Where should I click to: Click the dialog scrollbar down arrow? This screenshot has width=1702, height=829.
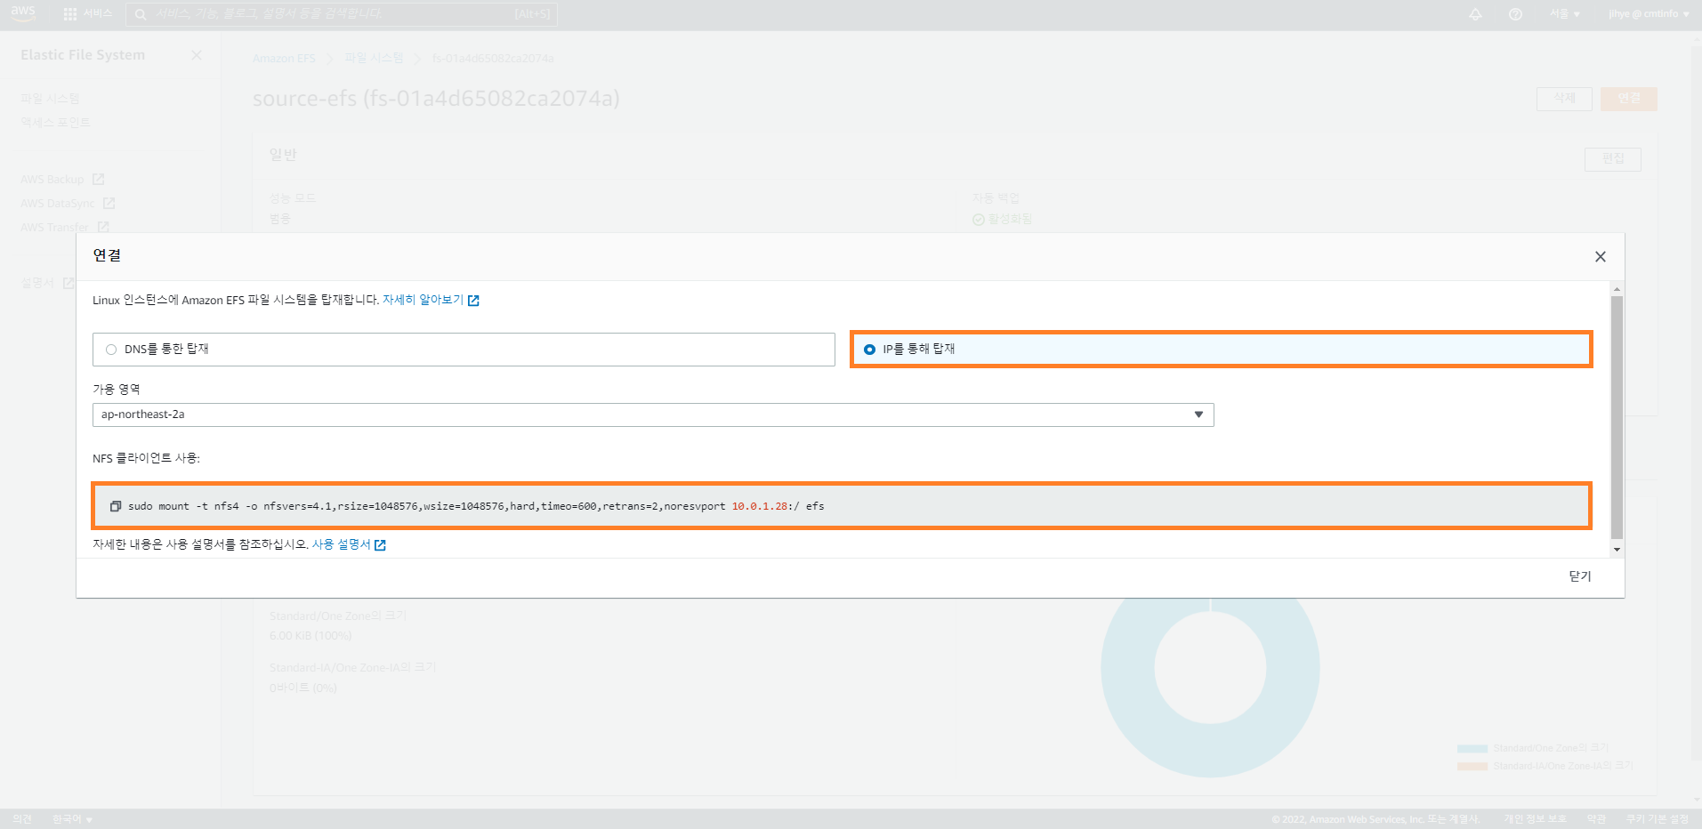click(1617, 550)
